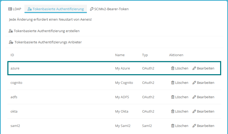Click the server icon on LDAP tab
This screenshot has height=134, width=228.
click(x=10, y=9)
